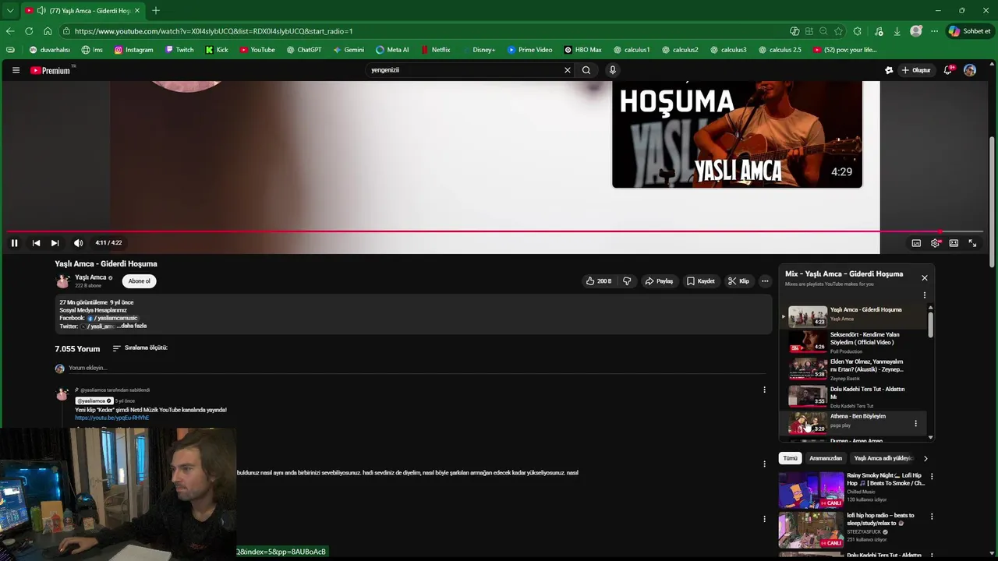The height and width of the screenshot is (561, 998).
Task: Like the video with 200 B
Action: pyautogui.click(x=599, y=281)
